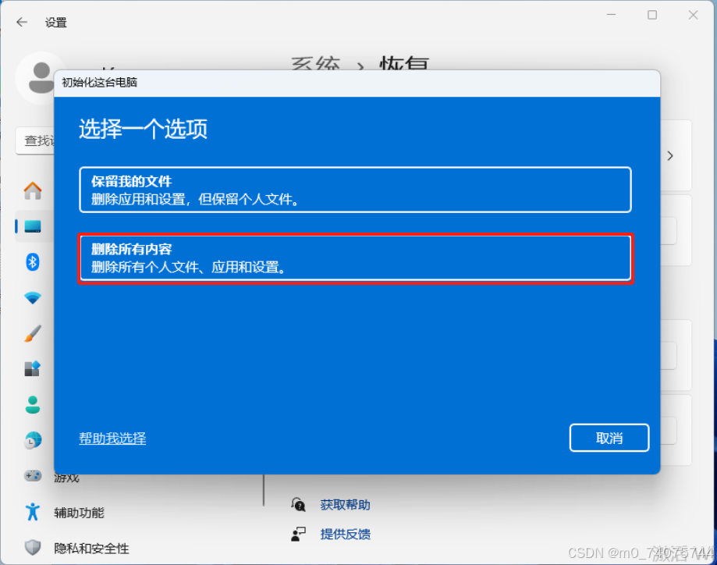Click the settings search field
The width and height of the screenshot is (717, 565).
[35, 140]
